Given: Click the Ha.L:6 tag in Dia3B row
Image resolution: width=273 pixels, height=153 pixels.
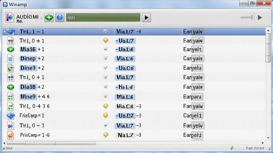Looking at the screenshot, I should pyautogui.click(x=125, y=87).
